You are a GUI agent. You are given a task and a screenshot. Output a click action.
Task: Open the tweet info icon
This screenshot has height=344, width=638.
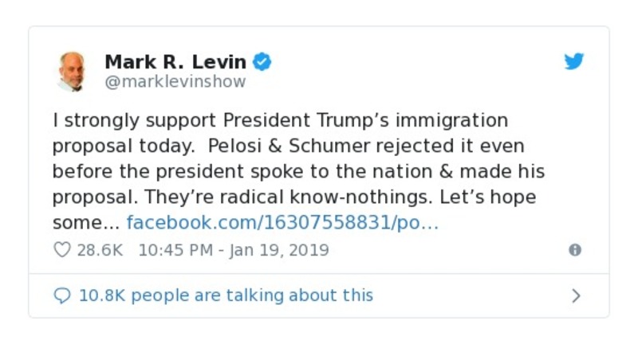pyautogui.click(x=574, y=250)
